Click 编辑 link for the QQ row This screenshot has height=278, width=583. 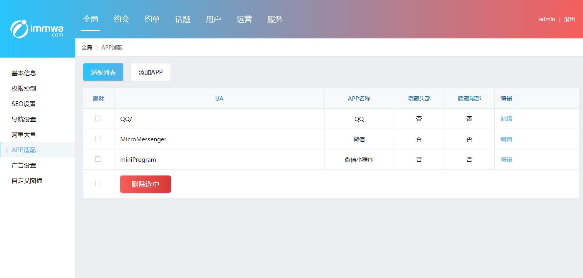click(506, 119)
